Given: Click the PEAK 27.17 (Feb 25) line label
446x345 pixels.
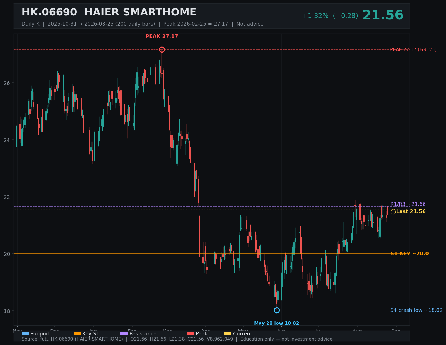Looking at the screenshot, I should pyautogui.click(x=413, y=50).
